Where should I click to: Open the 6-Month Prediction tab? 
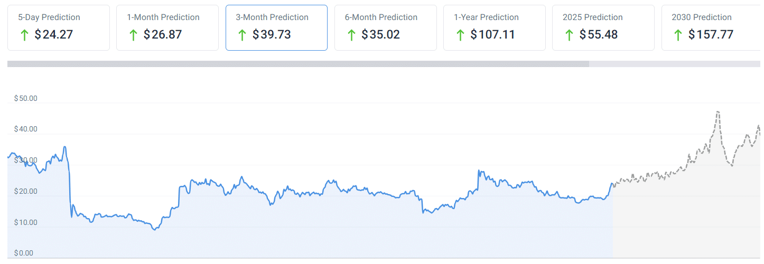point(385,27)
